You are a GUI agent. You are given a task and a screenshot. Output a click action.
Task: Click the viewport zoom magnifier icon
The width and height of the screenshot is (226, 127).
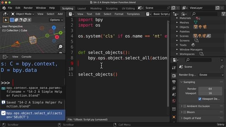coord(60,47)
